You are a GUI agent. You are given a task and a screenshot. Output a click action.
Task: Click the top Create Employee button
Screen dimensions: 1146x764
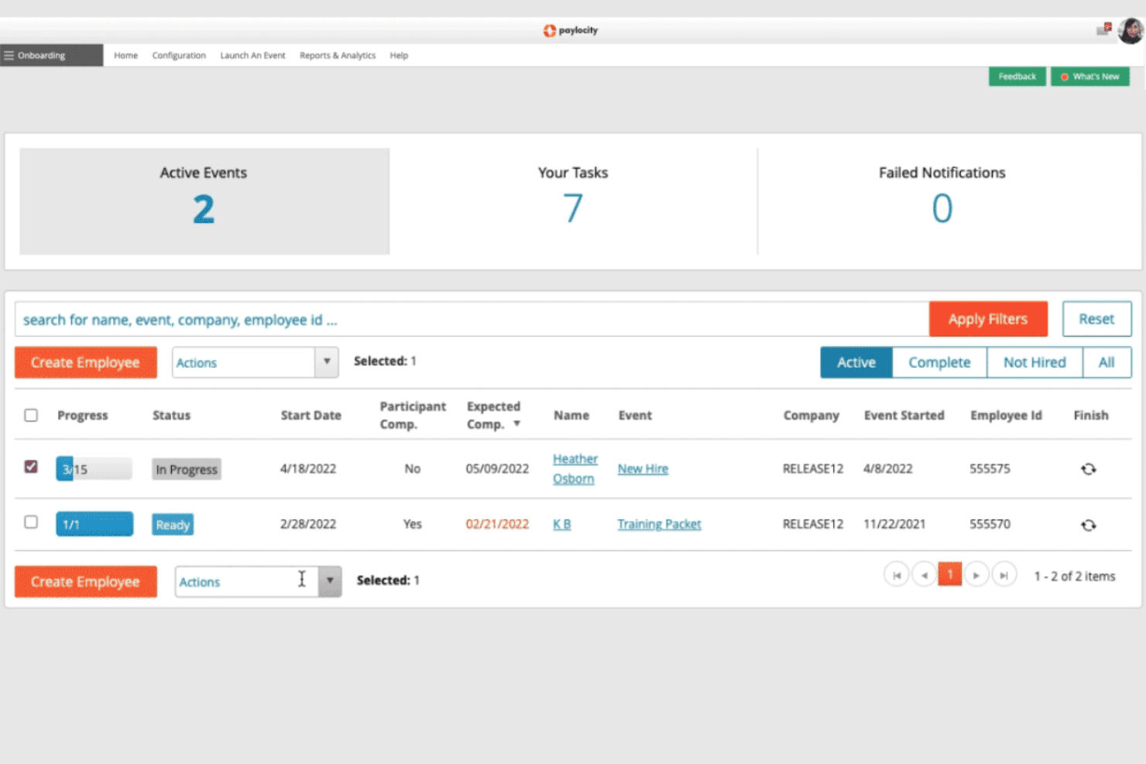[86, 362]
